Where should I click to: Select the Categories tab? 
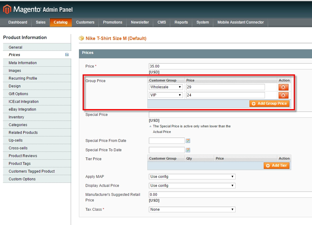coord(37,125)
